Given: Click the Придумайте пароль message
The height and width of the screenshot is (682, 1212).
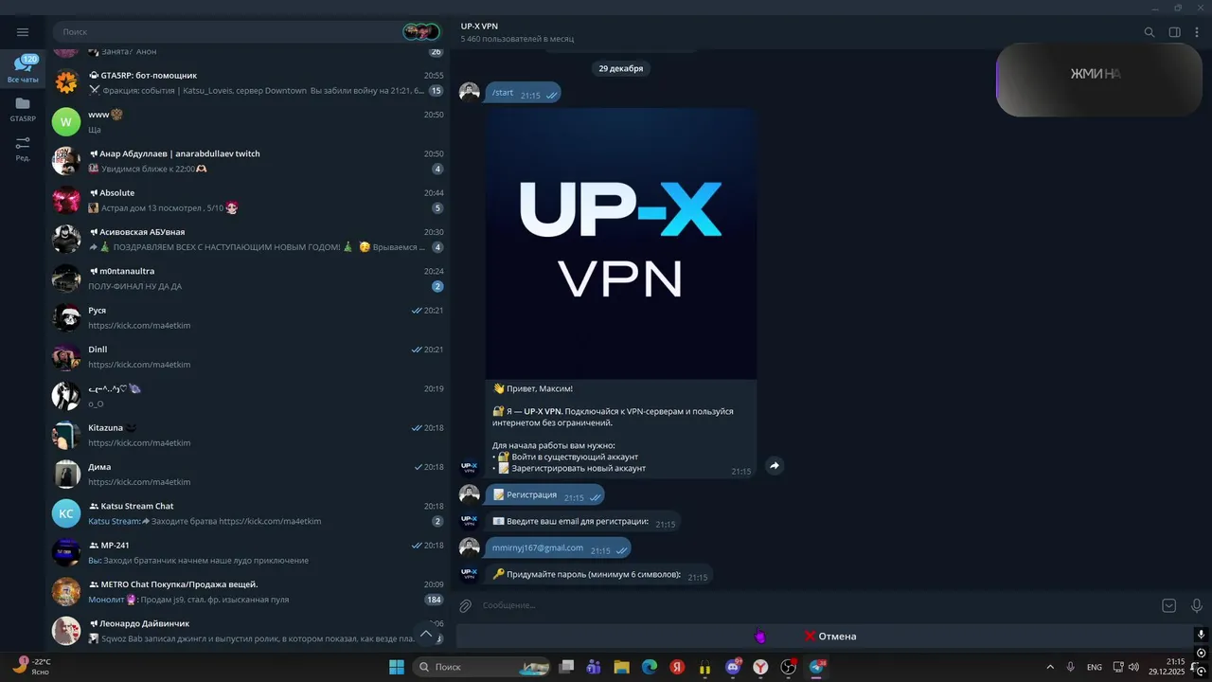Looking at the screenshot, I should (599, 574).
